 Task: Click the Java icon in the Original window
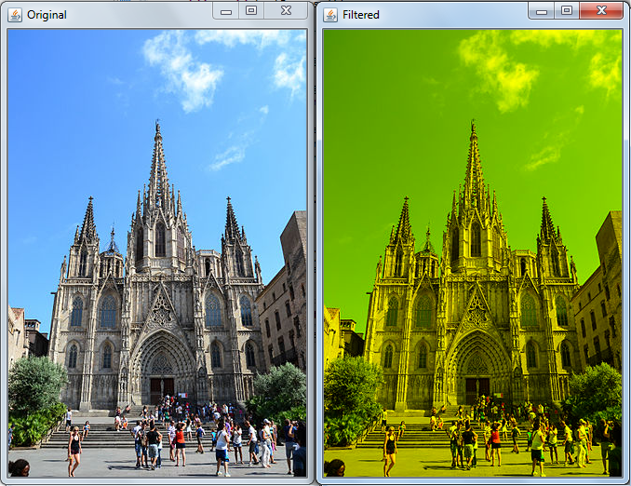15,15
